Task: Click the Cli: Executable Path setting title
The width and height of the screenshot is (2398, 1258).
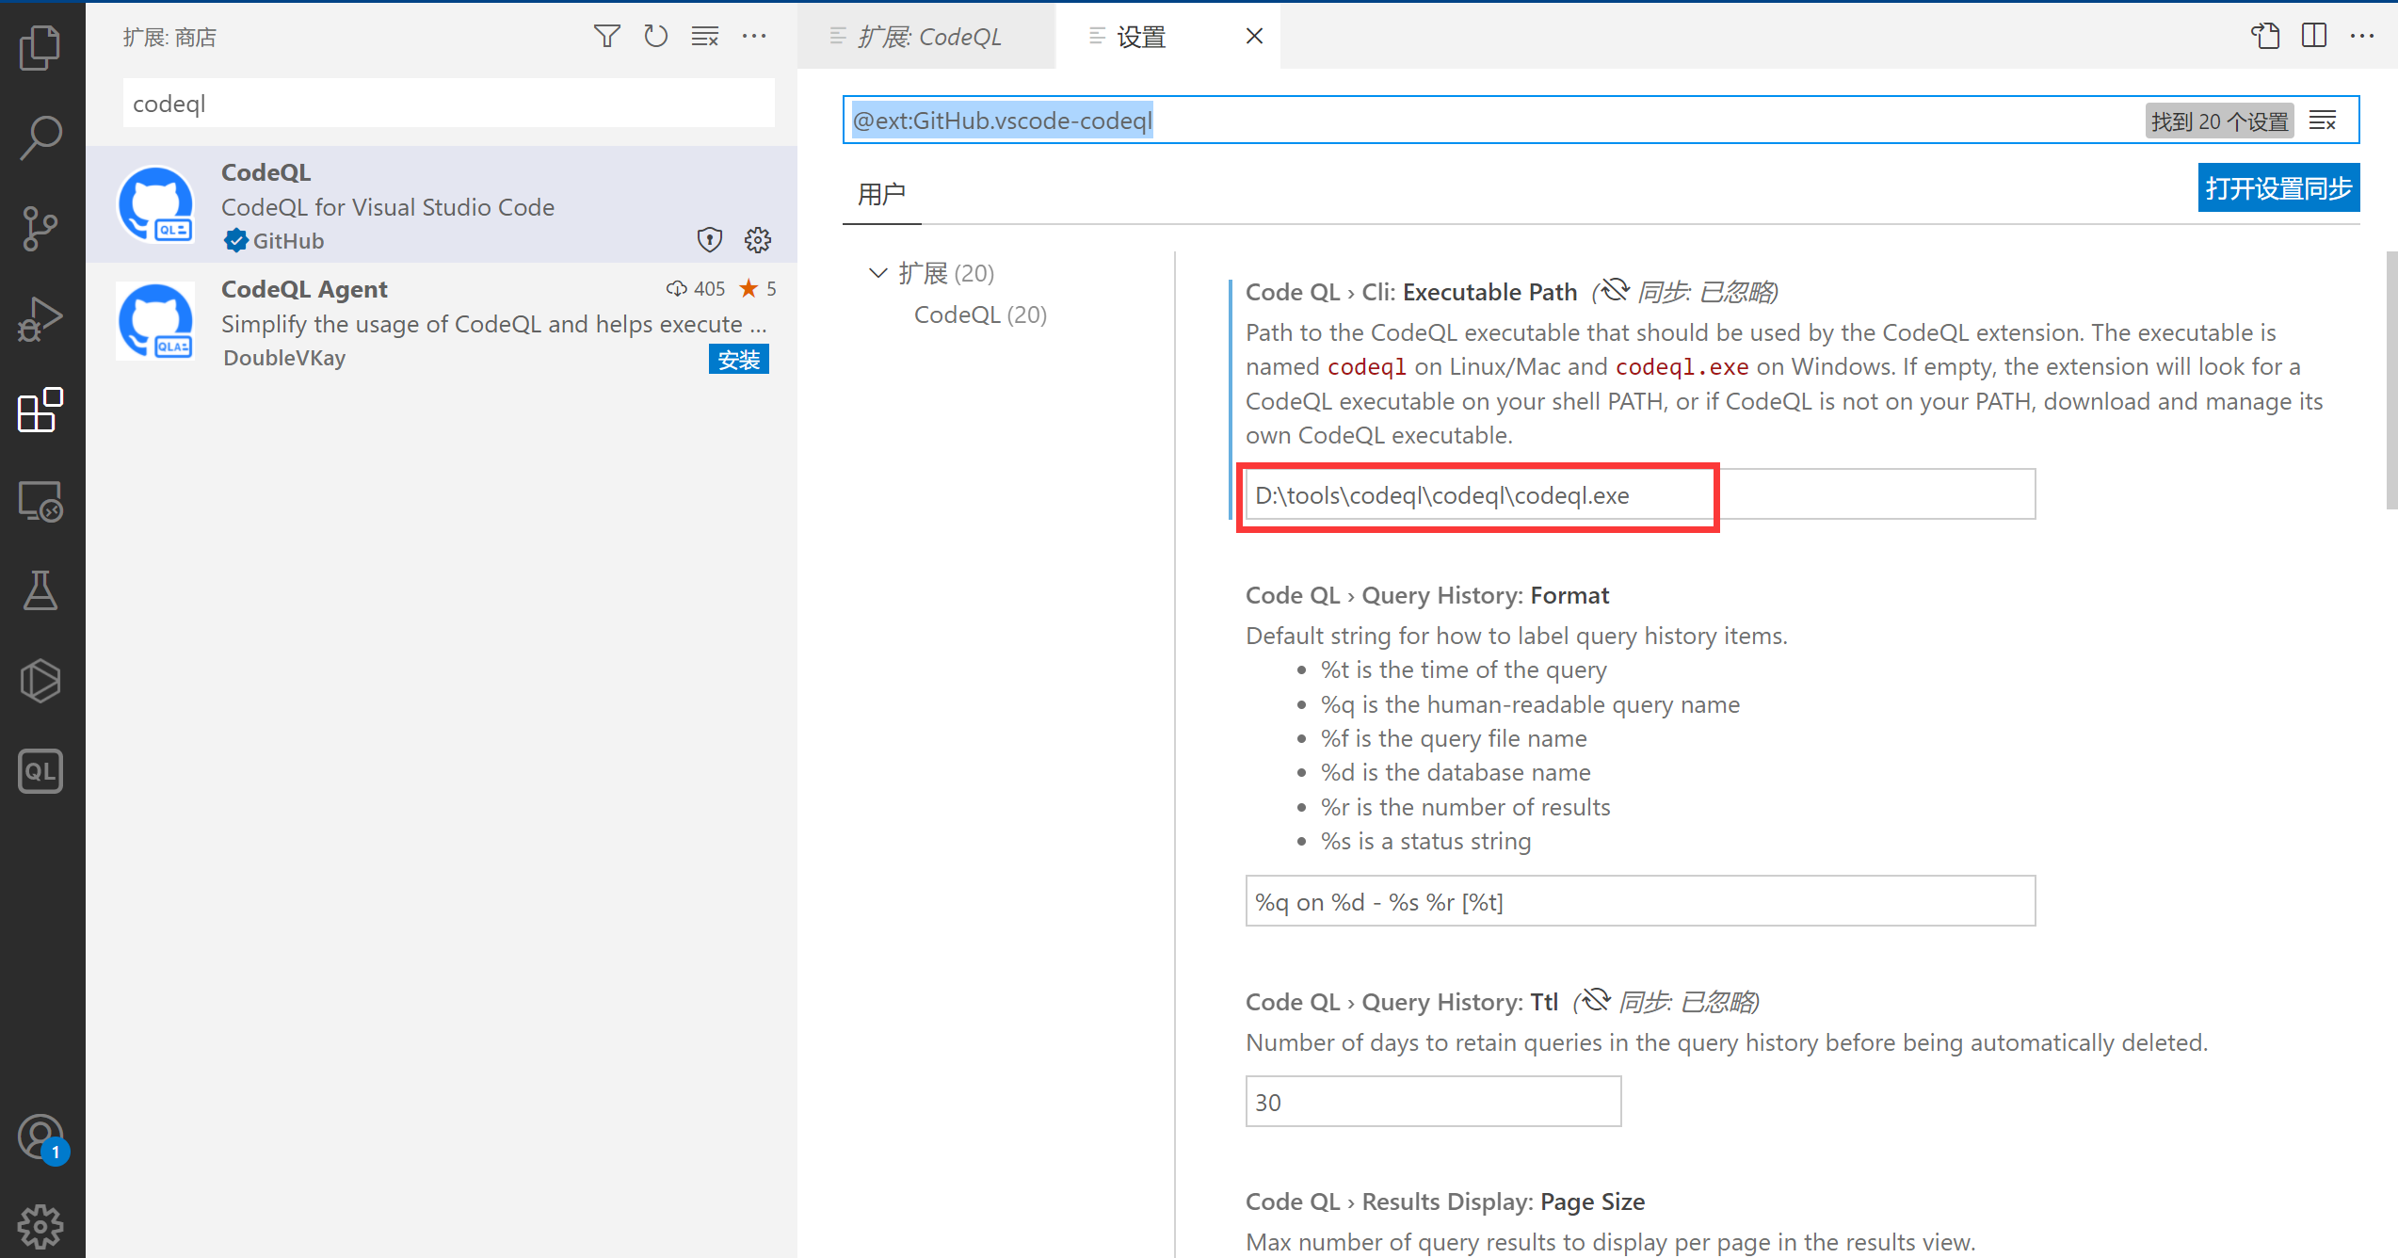Action: (1411, 292)
